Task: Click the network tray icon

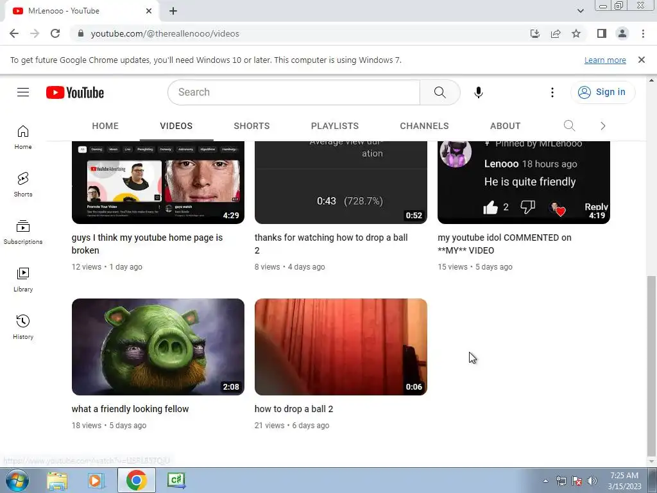Action: 561,481
